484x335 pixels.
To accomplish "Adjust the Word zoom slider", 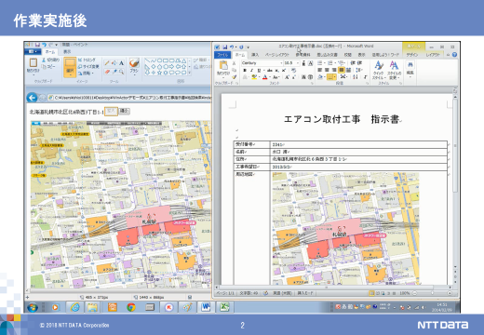I will [432, 293].
